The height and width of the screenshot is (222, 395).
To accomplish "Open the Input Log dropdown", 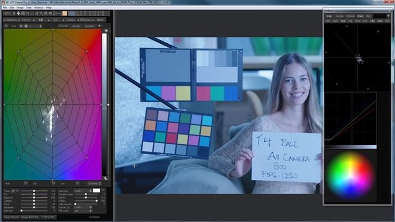I will coord(83,191).
